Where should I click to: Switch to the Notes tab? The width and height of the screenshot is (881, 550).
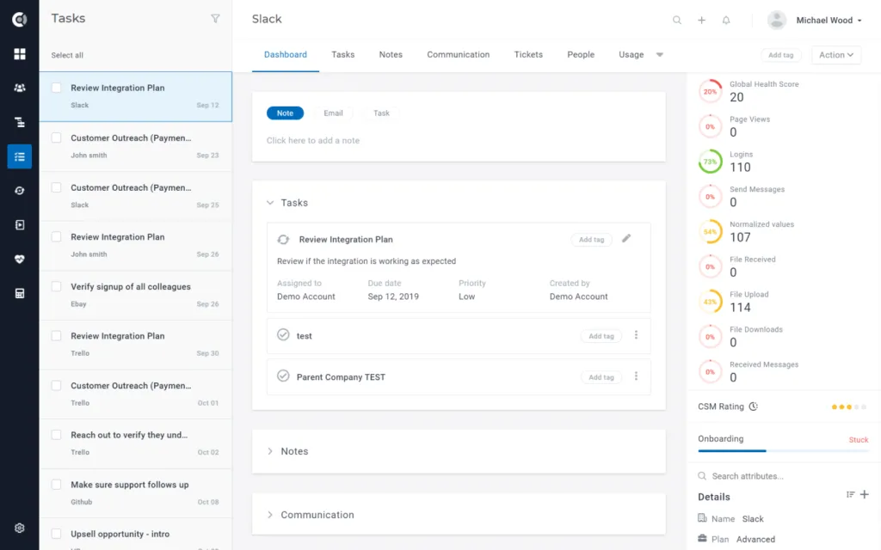click(391, 54)
